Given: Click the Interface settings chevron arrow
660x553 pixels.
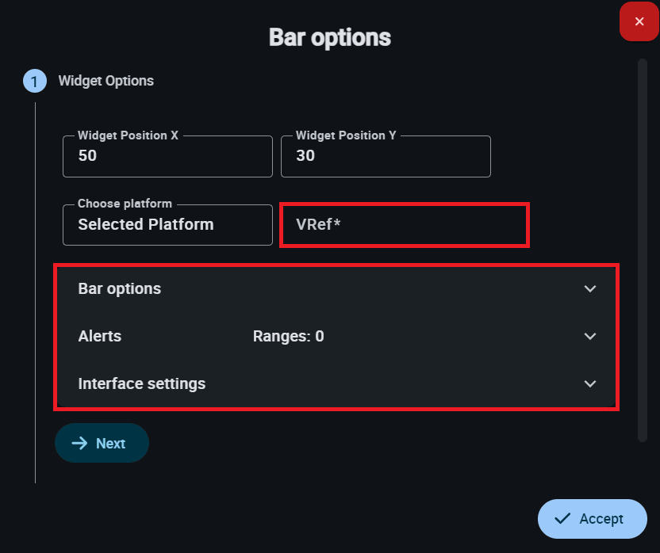Looking at the screenshot, I should tap(590, 383).
